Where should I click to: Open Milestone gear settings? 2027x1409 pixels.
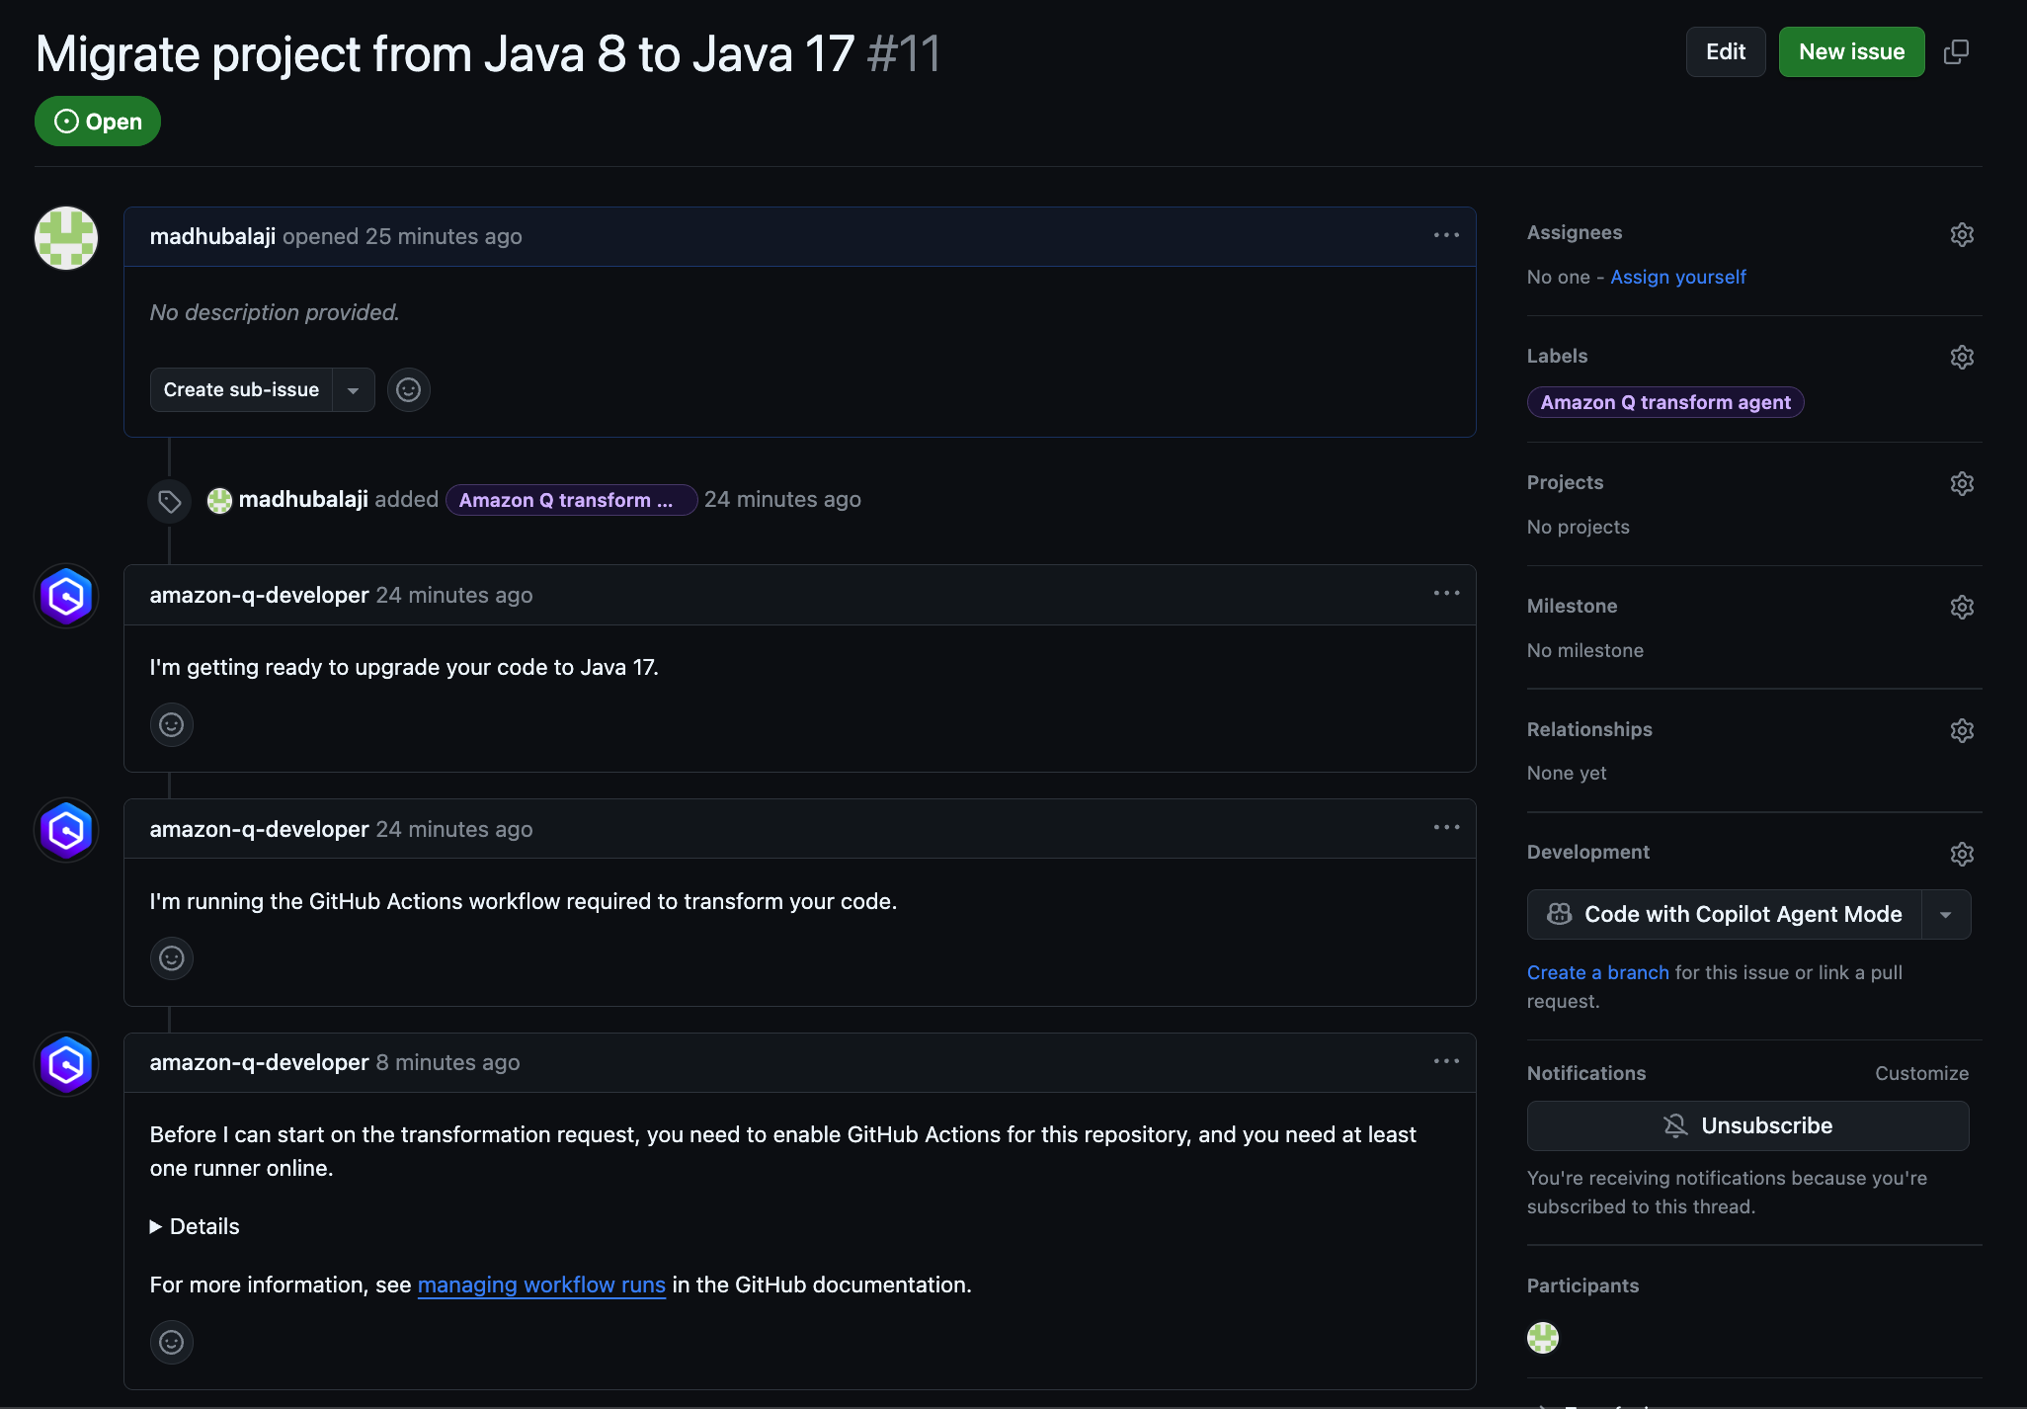1962,607
